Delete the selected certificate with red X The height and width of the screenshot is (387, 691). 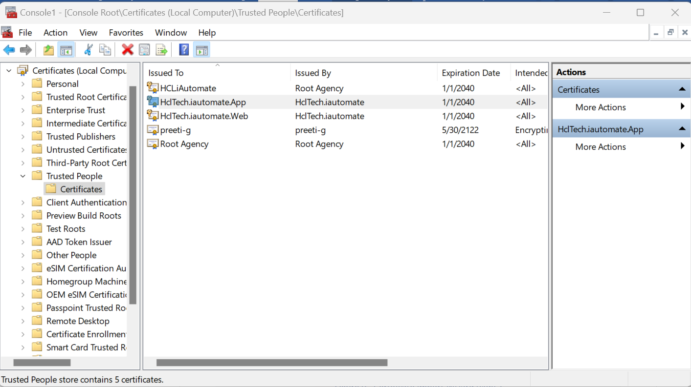(x=128, y=50)
